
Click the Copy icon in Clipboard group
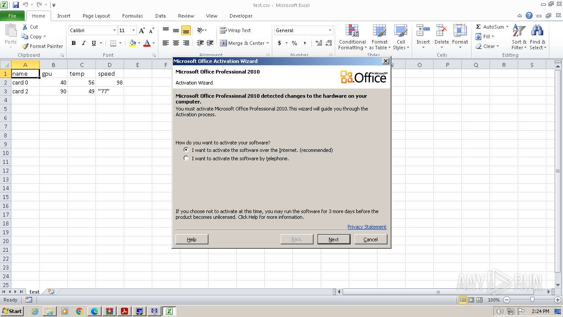(x=26, y=37)
